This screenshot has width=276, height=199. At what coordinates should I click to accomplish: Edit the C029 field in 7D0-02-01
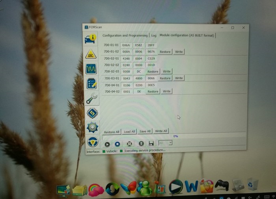click(151, 59)
